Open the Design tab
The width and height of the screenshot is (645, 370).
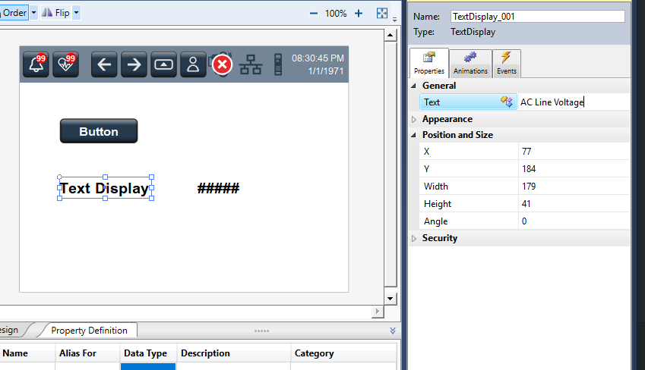point(9,330)
